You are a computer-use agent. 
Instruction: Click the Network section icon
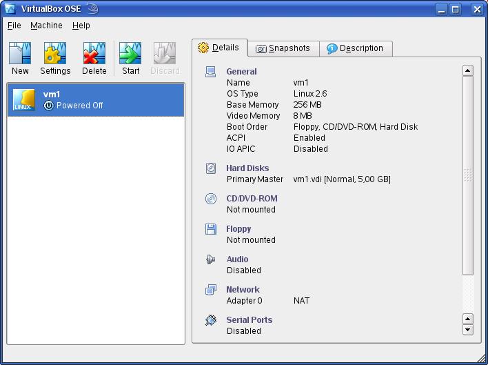(x=211, y=290)
